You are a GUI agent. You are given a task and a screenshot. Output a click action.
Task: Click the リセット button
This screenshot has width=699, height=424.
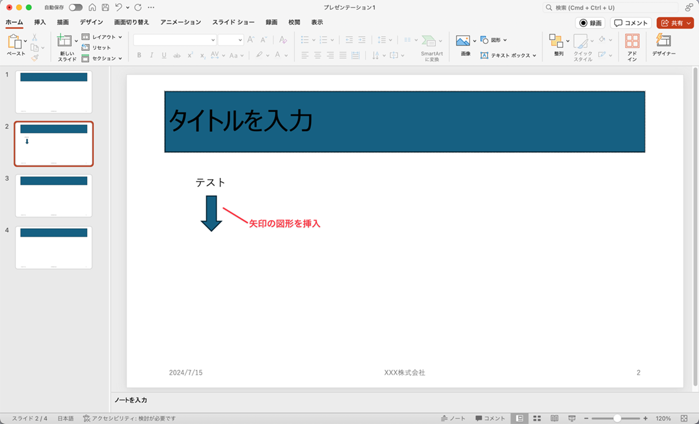tap(96, 48)
